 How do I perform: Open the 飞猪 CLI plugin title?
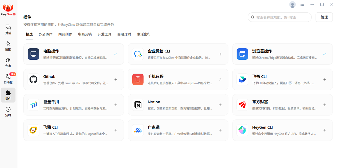tap(51, 127)
